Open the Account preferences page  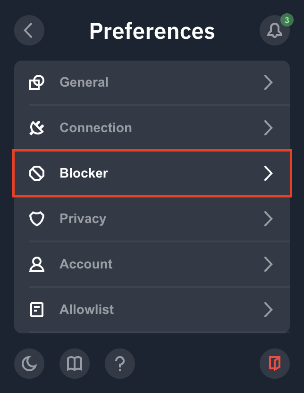point(152,264)
